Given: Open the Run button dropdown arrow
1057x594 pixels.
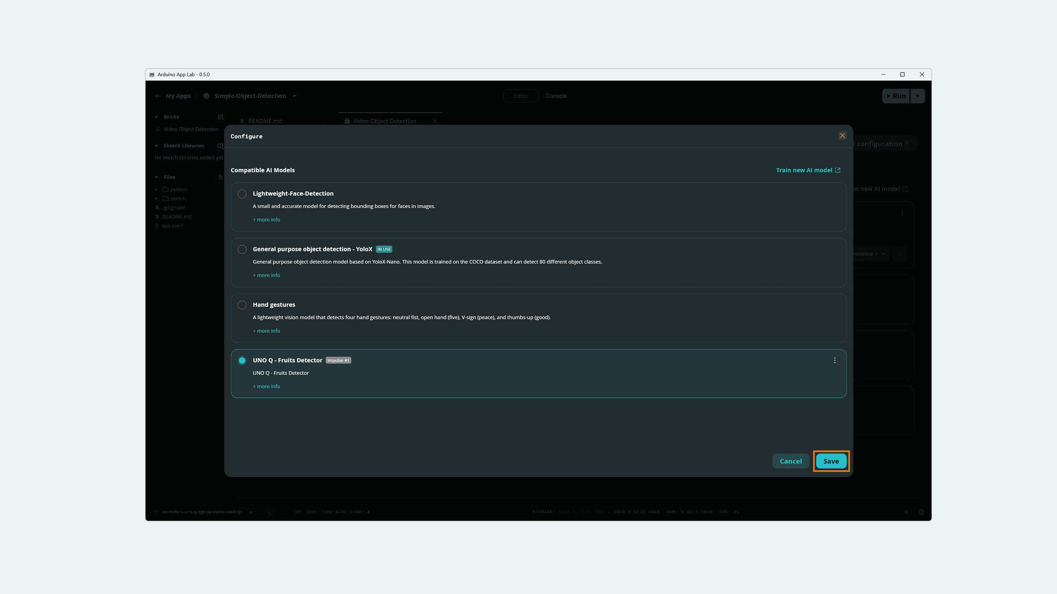Looking at the screenshot, I should click(x=918, y=96).
